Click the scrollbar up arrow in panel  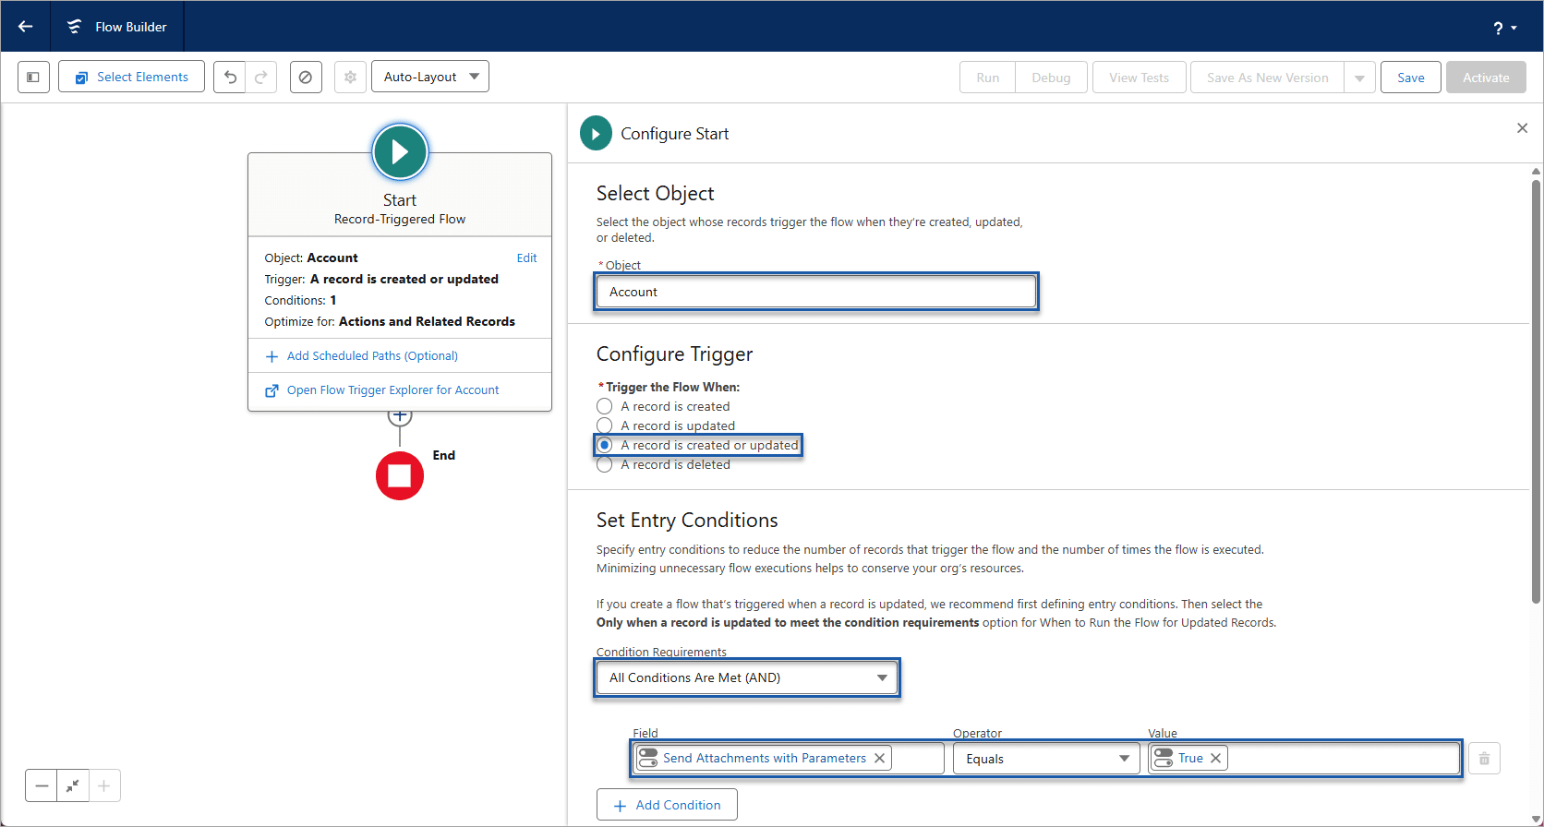pyautogui.click(x=1536, y=171)
